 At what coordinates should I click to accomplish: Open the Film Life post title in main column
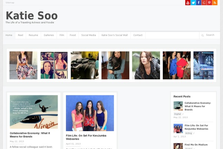pyautogui.click(x=86, y=137)
